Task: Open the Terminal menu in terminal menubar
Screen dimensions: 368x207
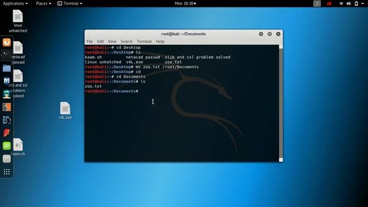Action: click(144, 41)
